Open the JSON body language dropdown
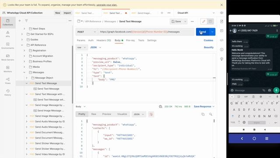Viewport: 280px width, 158px height. pyautogui.click(x=95, y=47)
